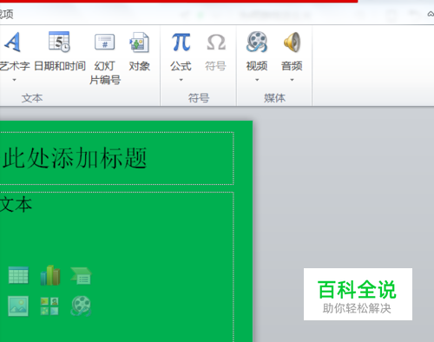Insert an object (对象)
The image size is (434, 342).
139,51
